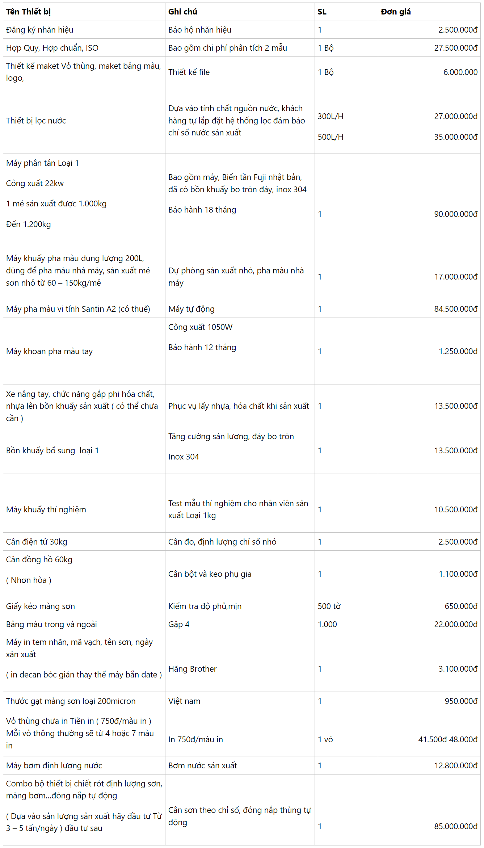Image resolution: width=484 pixels, height=848 pixels.
Task: Click the "Hợp Quy, Hợp chuẩn, ISO" cell
Action: 52,48
